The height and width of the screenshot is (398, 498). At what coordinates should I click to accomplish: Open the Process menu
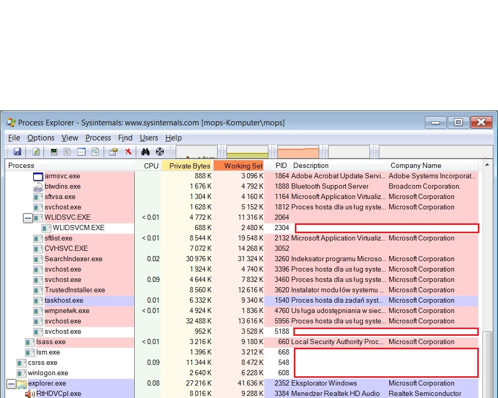coord(98,138)
